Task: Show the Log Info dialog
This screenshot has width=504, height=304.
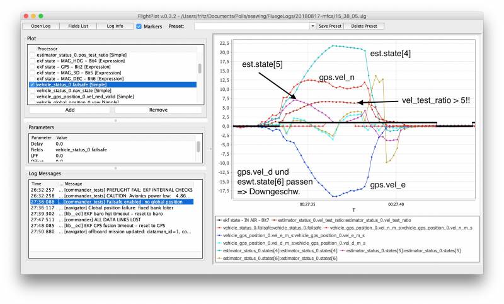Action: [115, 26]
